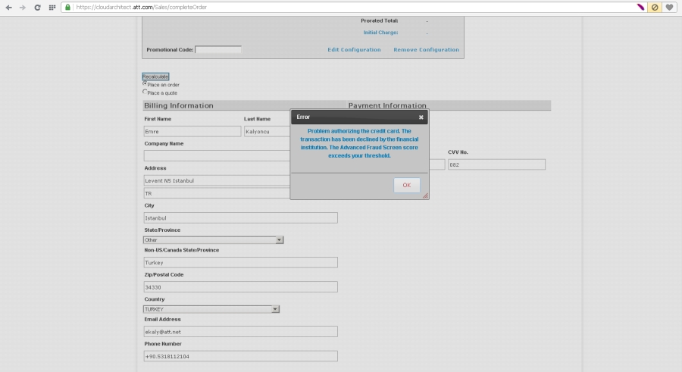The height and width of the screenshot is (372, 682).
Task: Open the State/Province dropdown
Action: tap(213, 239)
